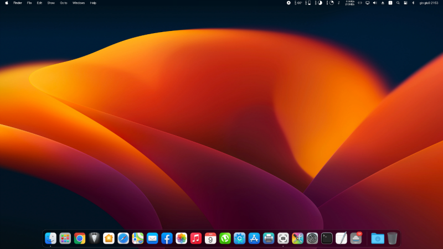Open the Terminal app

tap(327, 238)
